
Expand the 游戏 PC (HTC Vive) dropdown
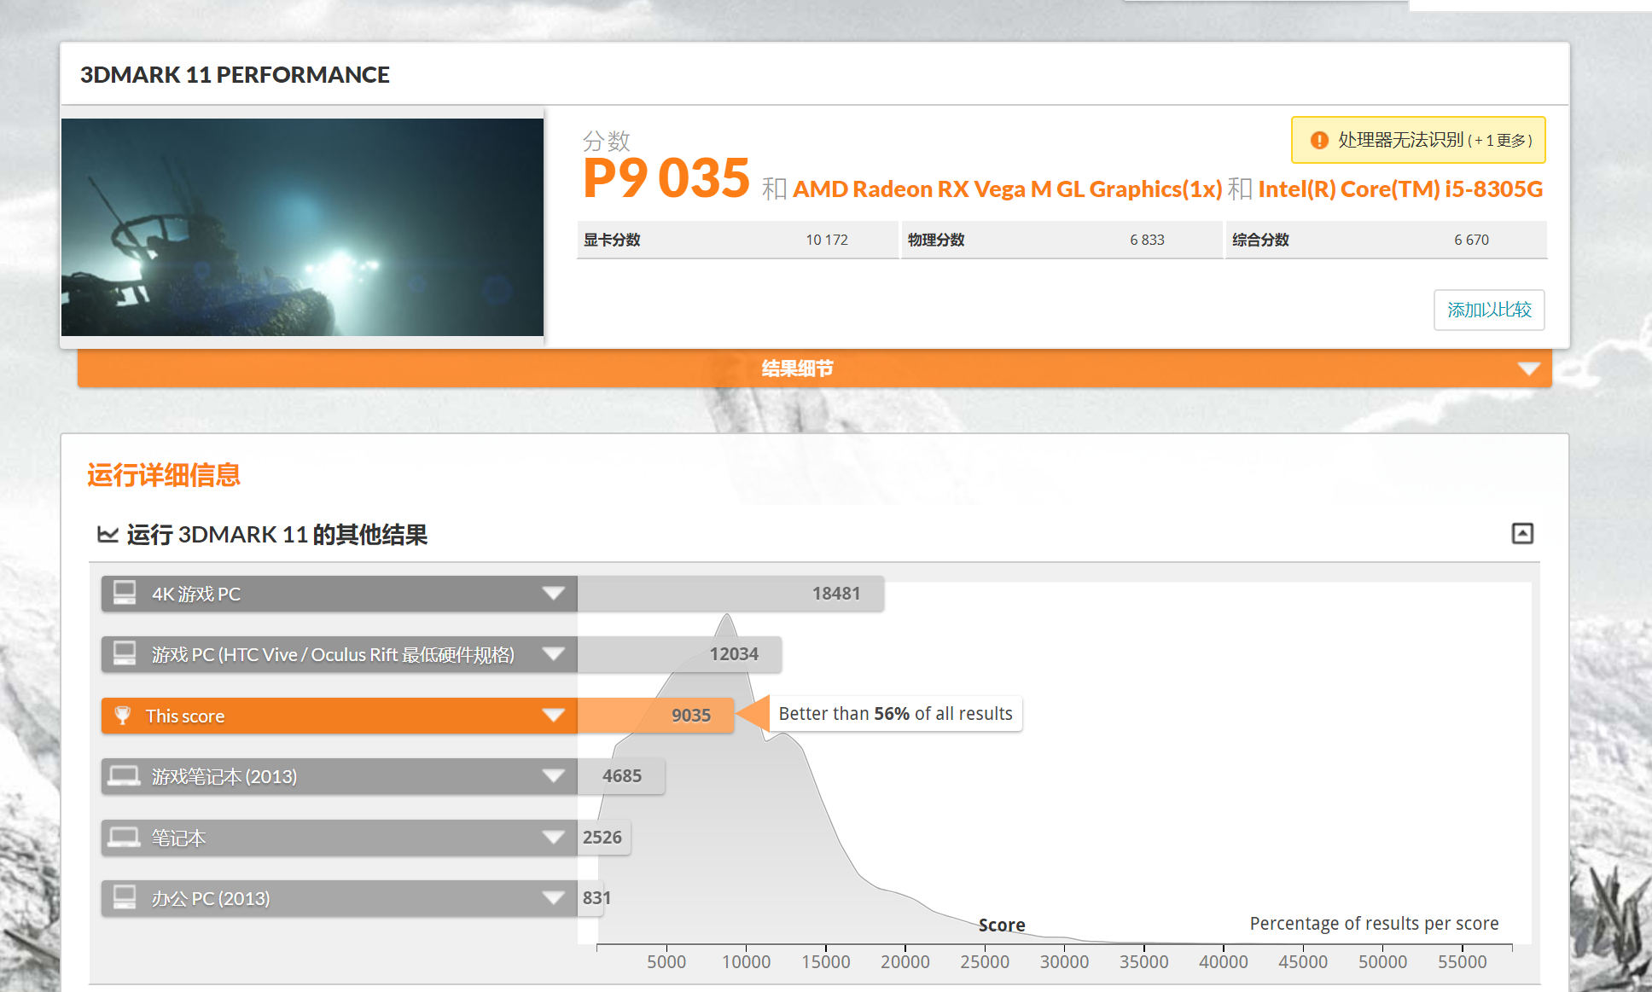coord(554,654)
